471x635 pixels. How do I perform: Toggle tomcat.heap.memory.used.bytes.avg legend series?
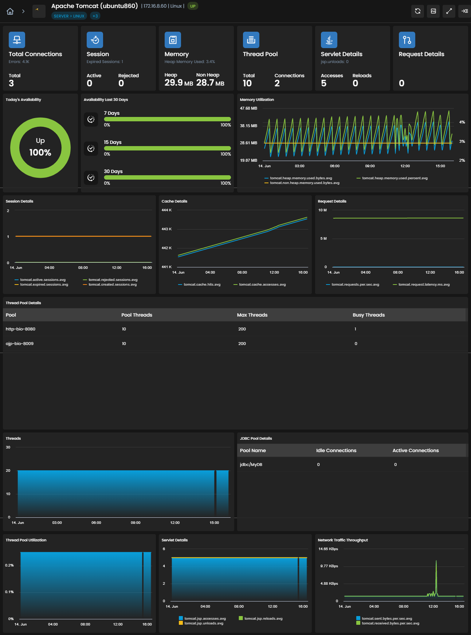[298, 178]
